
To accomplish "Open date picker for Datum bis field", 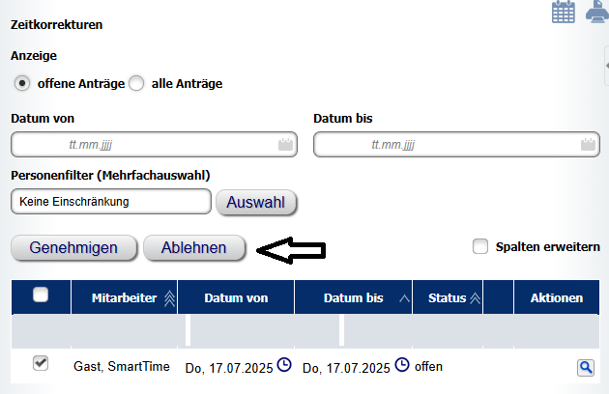I will (588, 145).
